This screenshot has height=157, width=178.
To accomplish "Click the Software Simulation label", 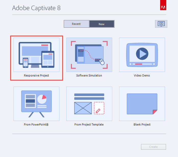I will (89, 75).
